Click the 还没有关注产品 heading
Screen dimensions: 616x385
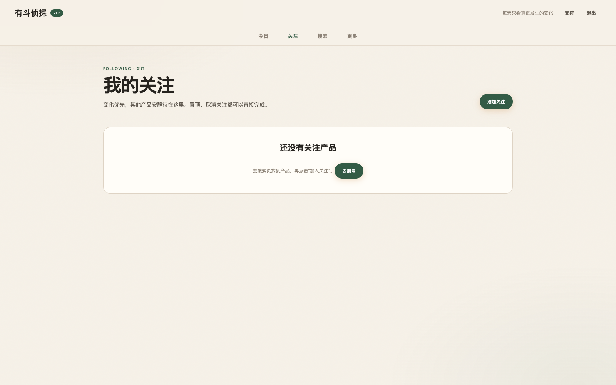[x=308, y=148]
